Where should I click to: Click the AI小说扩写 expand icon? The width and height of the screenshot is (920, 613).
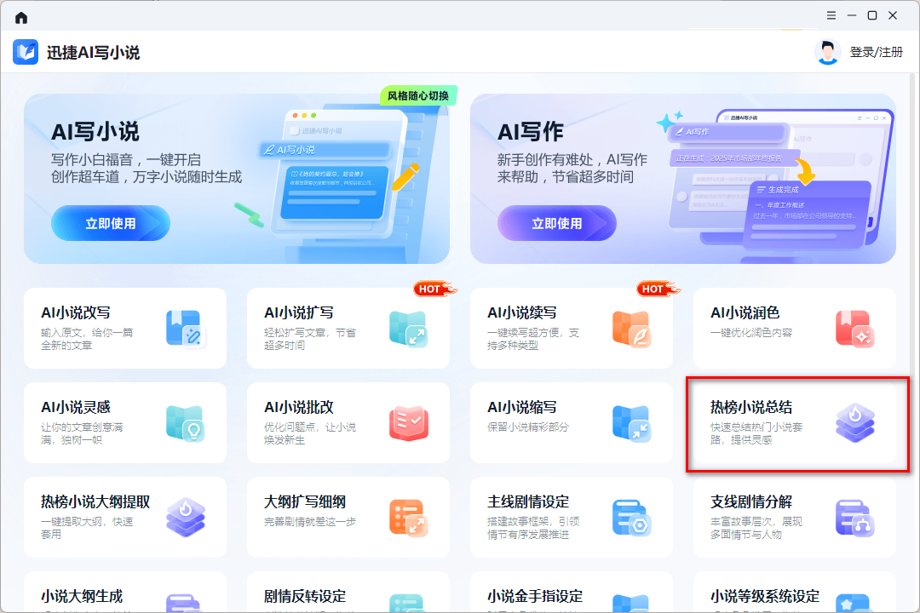click(x=408, y=329)
